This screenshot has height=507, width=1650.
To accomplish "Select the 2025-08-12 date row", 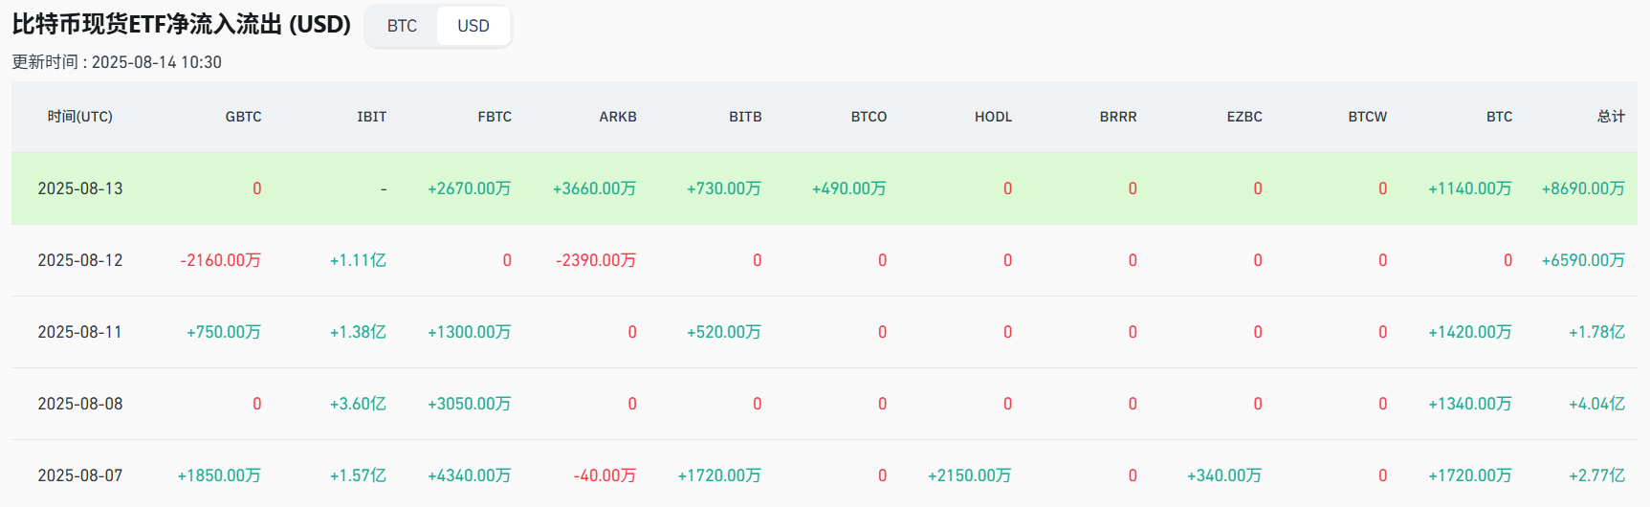I will 80,260.
